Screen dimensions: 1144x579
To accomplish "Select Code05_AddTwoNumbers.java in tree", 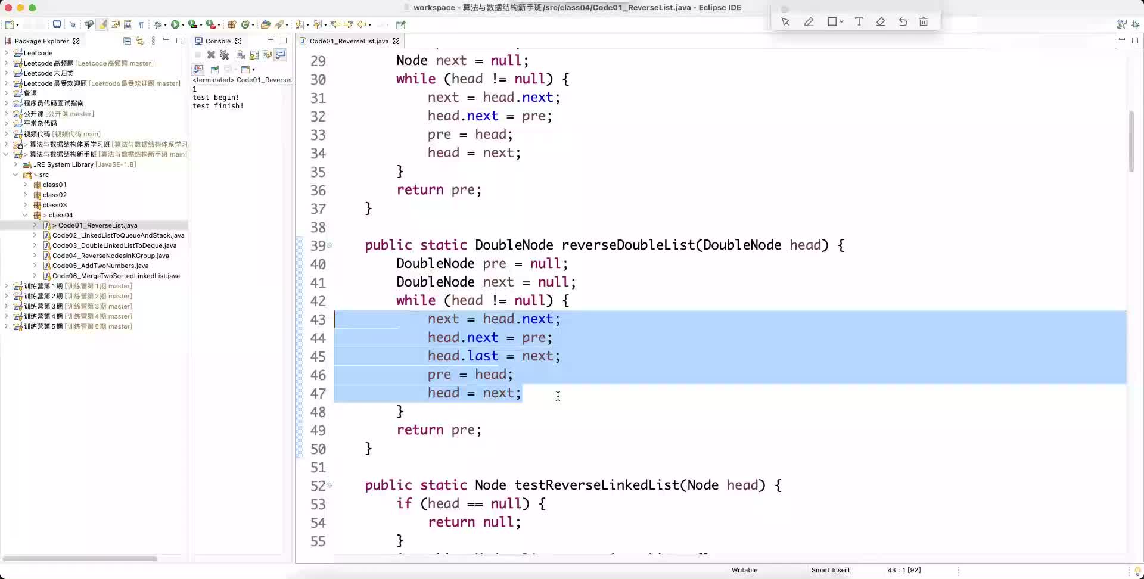I will [100, 266].
